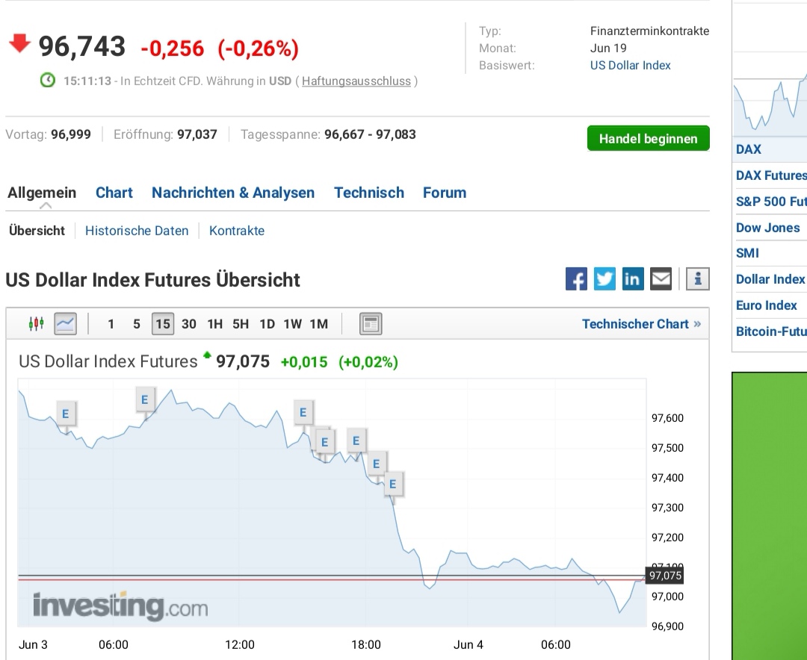This screenshot has height=660, width=807.
Task: Select the 1D chart interval
Action: [267, 324]
